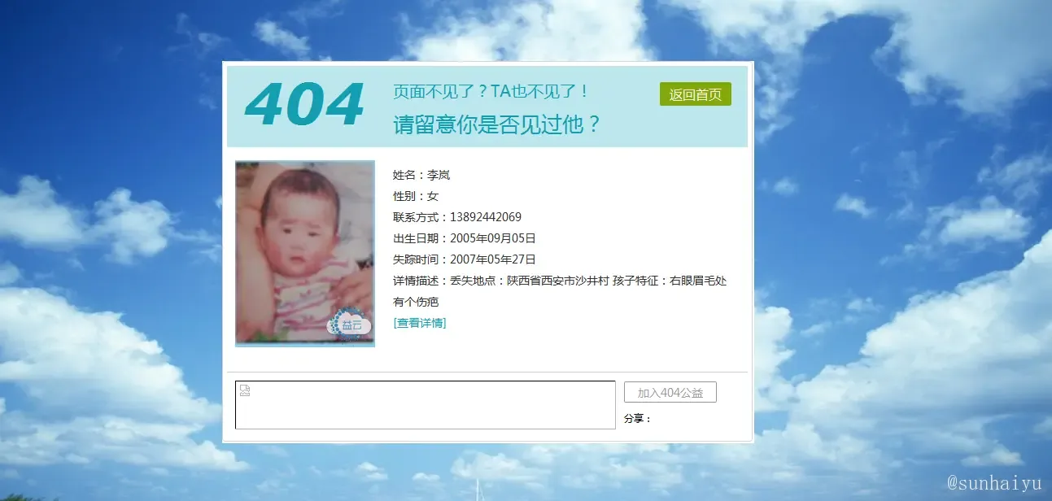Click the @sunhaiyu watermark
Viewport: 1052px width, 501px height.
994,484
